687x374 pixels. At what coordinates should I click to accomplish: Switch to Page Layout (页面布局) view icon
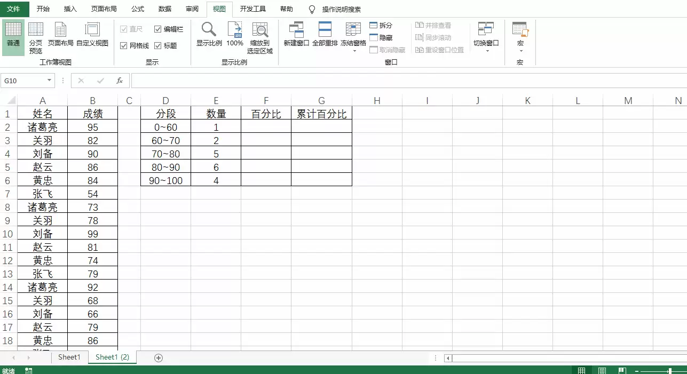(61, 34)
